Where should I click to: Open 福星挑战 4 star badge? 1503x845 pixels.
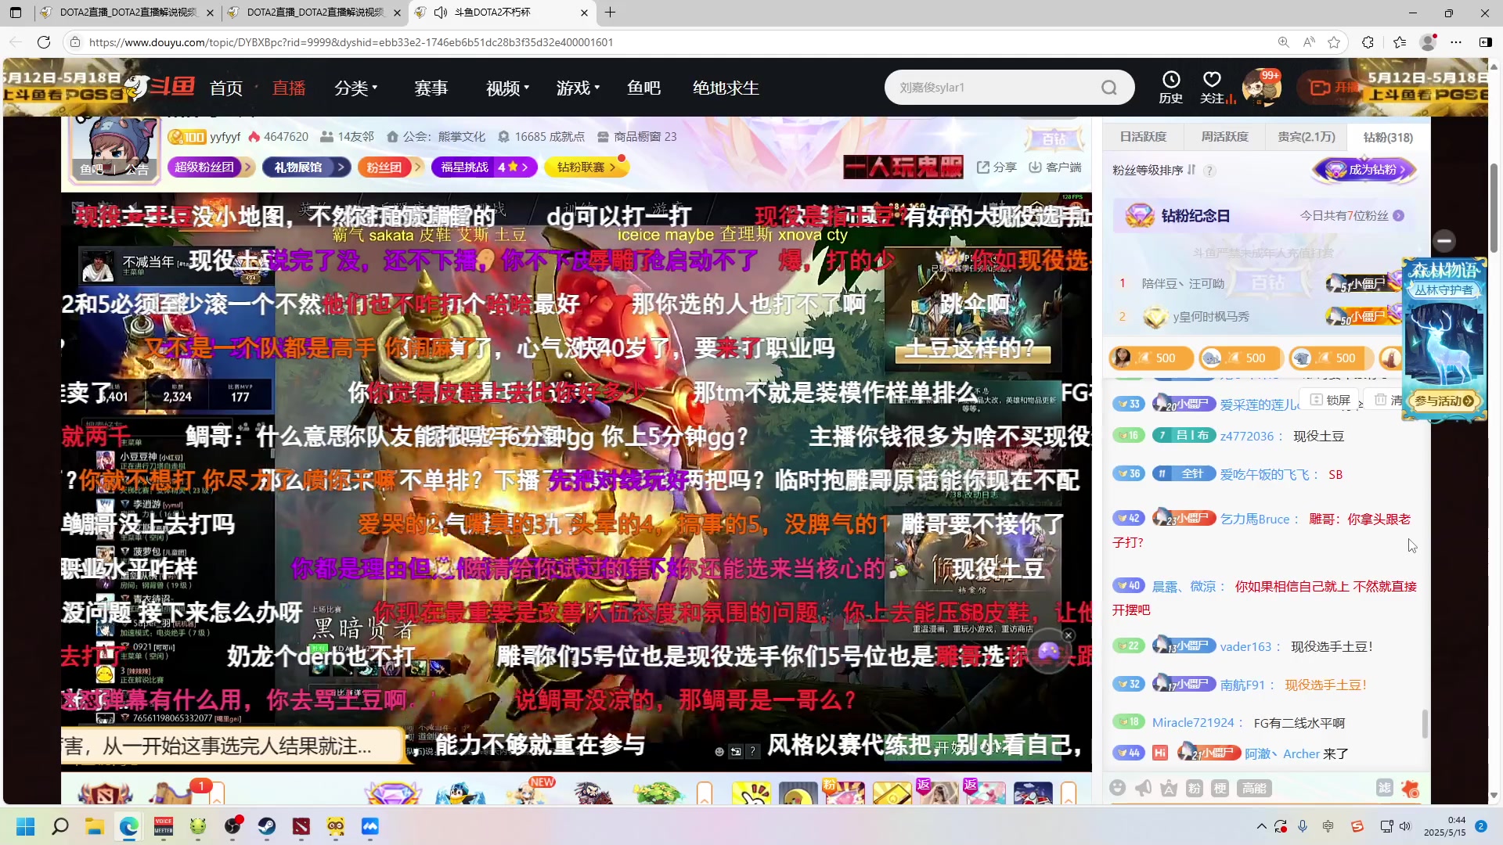pos(484,167)
